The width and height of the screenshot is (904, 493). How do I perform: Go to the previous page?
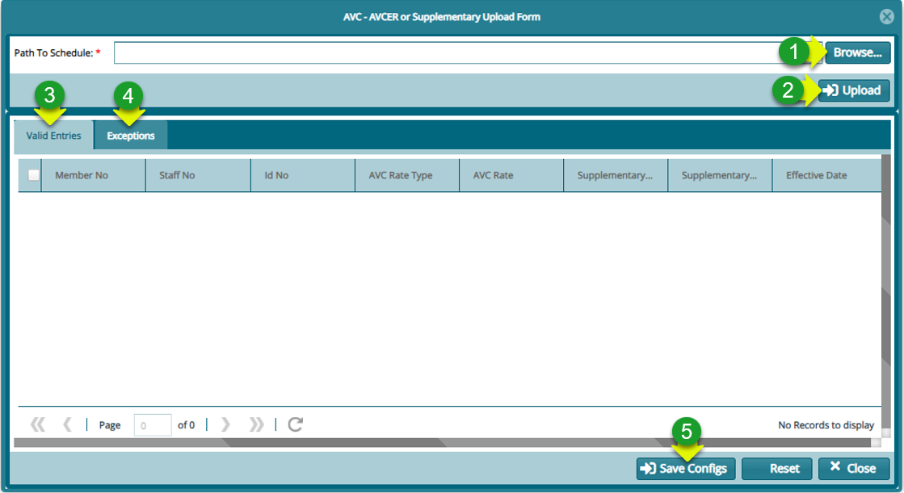tap(67, 424)
